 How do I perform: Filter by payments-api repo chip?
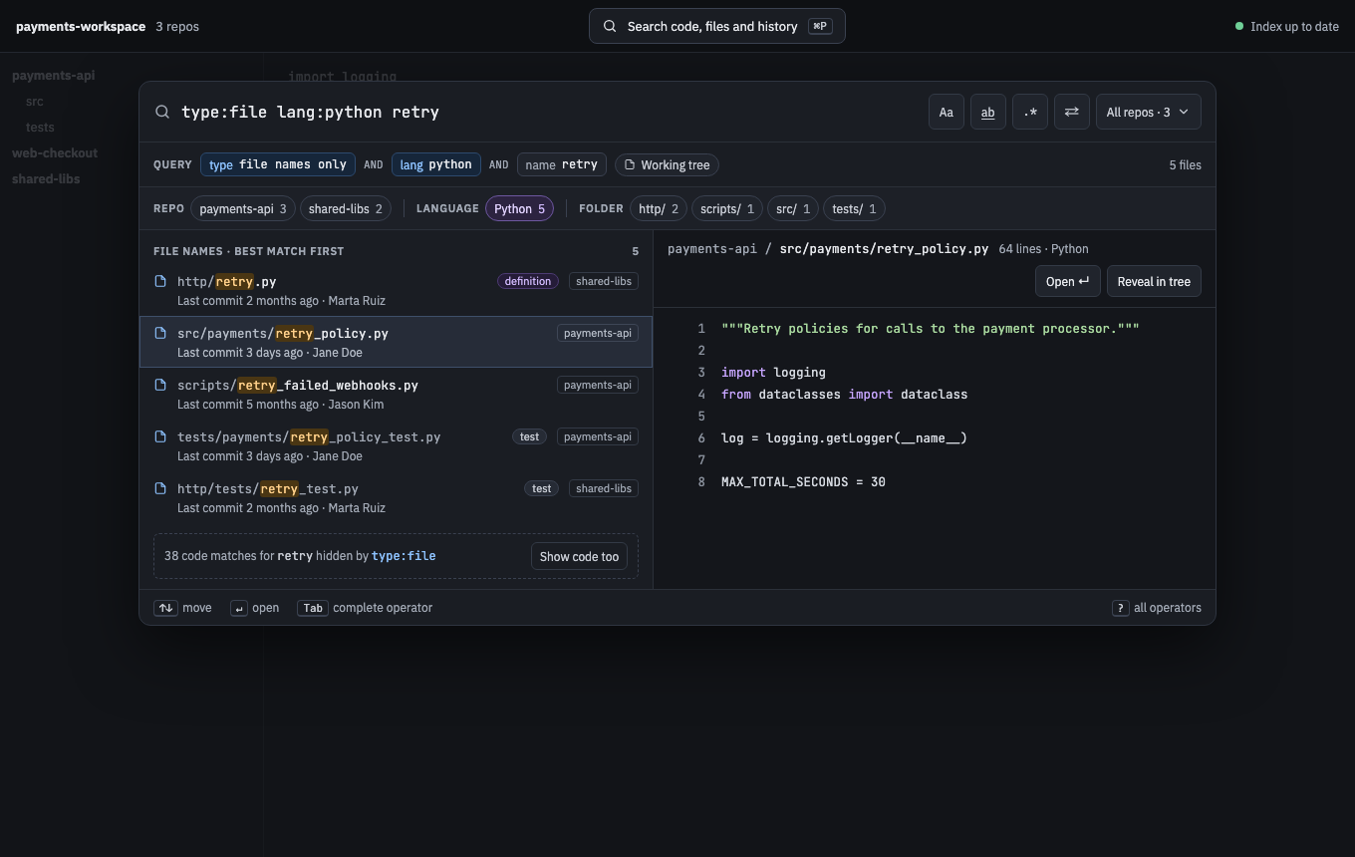(243, 208)
